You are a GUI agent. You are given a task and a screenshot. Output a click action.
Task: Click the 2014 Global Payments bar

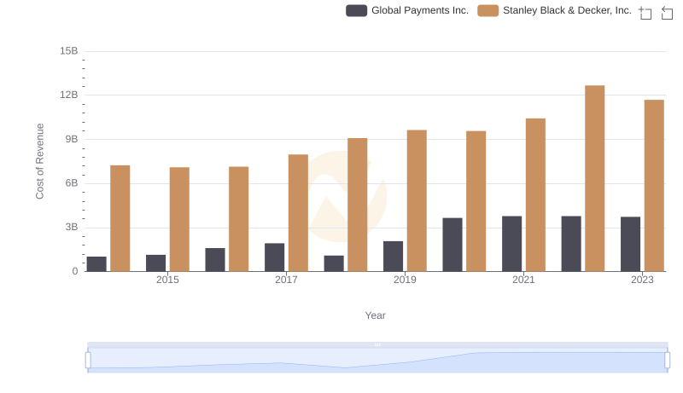[x=96, y=264]
